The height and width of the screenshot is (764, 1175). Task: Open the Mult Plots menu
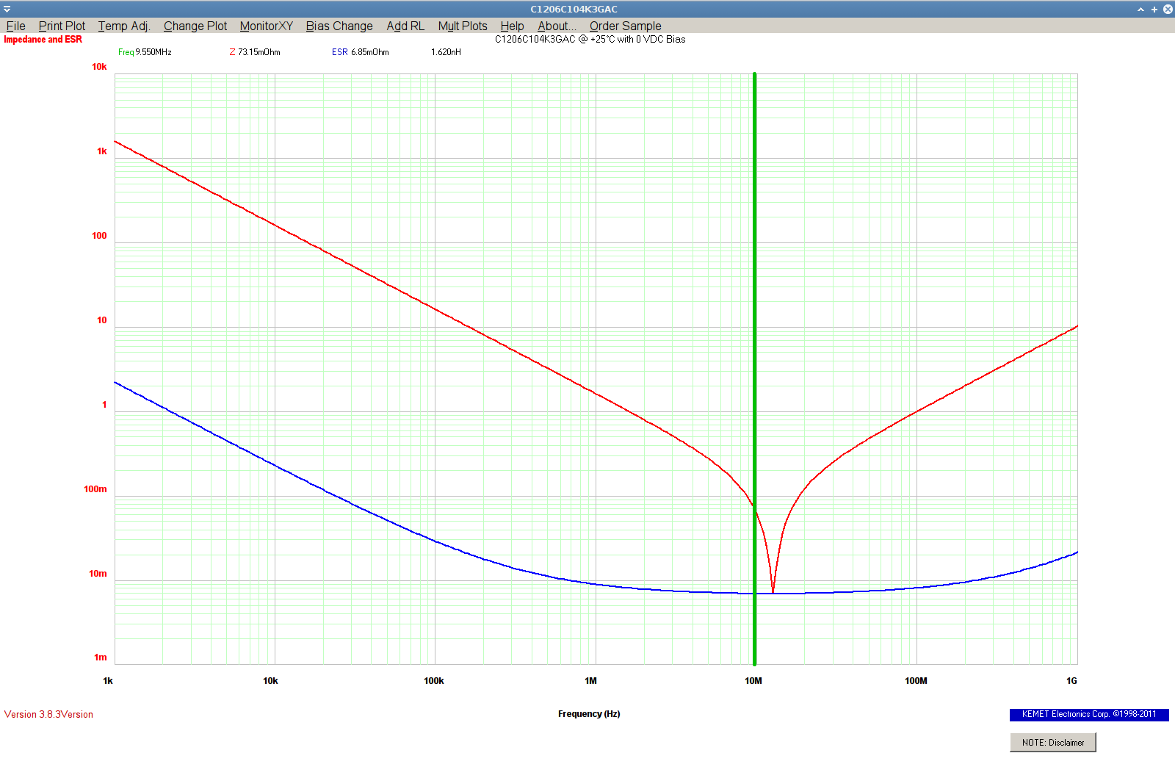pyautogui.click(x=463, y=26)
